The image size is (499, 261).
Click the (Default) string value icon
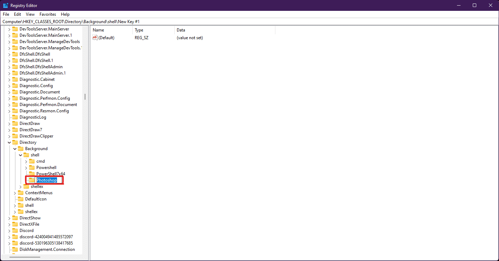[x=95, y=38]
